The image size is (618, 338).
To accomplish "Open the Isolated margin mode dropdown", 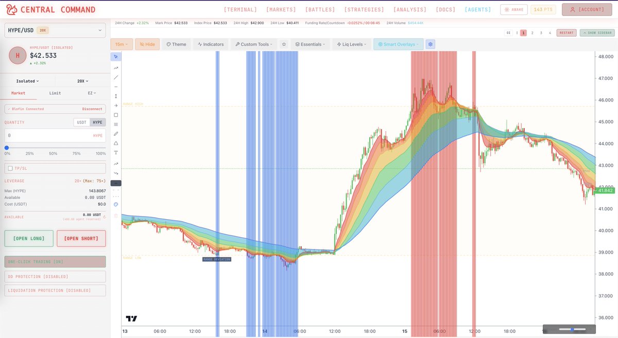I will tap(28, 81).
